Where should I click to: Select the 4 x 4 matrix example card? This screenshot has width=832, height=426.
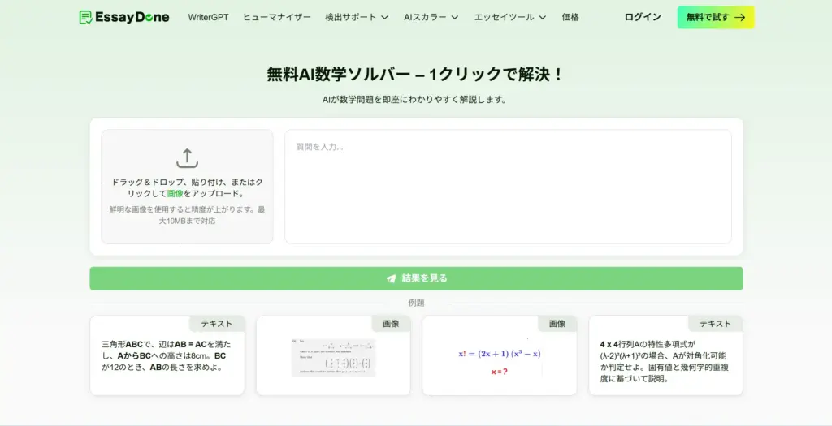pyautogui.click(x=665, y=361)
